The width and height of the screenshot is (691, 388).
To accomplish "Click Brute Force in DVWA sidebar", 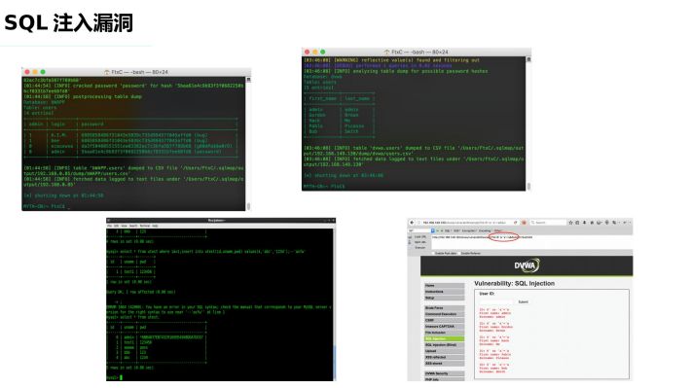I will 444,308.
